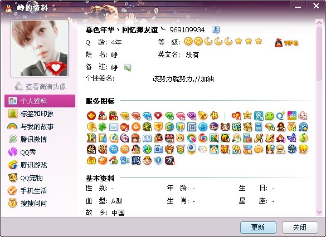Click the AVA game service icon
The width and height of the screenshot is (326, 237).
coord(169,138)
